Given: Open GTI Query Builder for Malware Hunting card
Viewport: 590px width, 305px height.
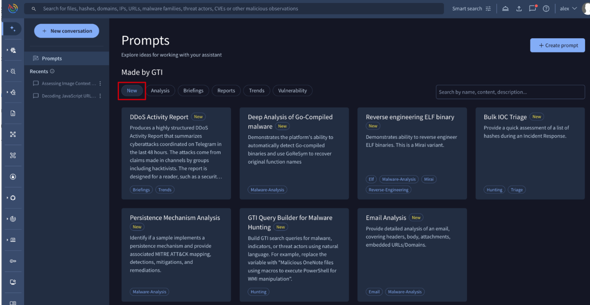Looking at the screenshot, I should coord(294,255).
